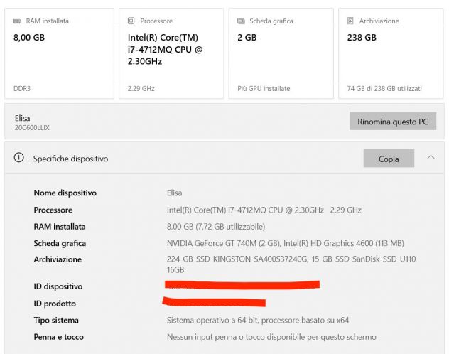449x354 pixels.
Task: Click the 'Nessun input penna o tocco' value
Action: point(271,337)
